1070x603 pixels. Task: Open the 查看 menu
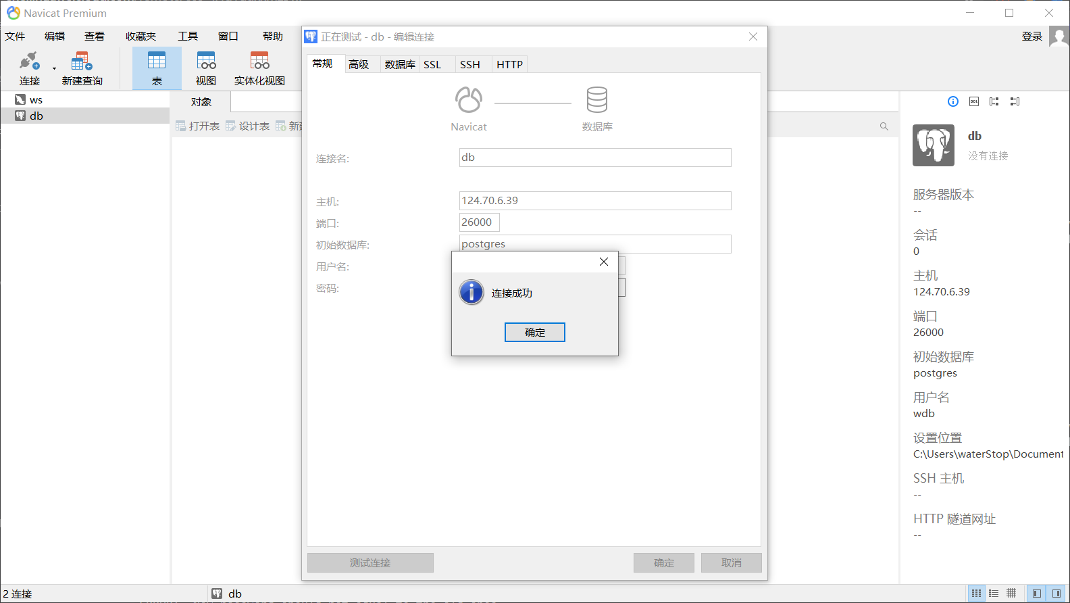95,37
